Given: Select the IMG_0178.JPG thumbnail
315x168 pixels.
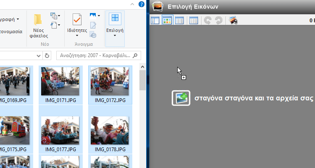Looking at the screenshot, I should pyautogui.click(x=110, y=130).
